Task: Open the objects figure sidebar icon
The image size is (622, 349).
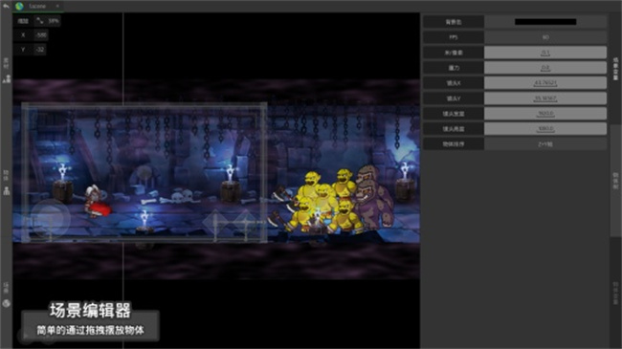Action: pyautogui.click(x=7, y=191)
